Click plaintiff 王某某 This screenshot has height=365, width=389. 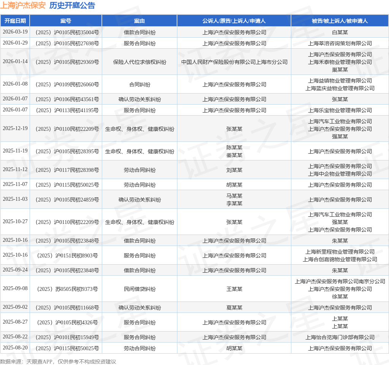[234, 289]
